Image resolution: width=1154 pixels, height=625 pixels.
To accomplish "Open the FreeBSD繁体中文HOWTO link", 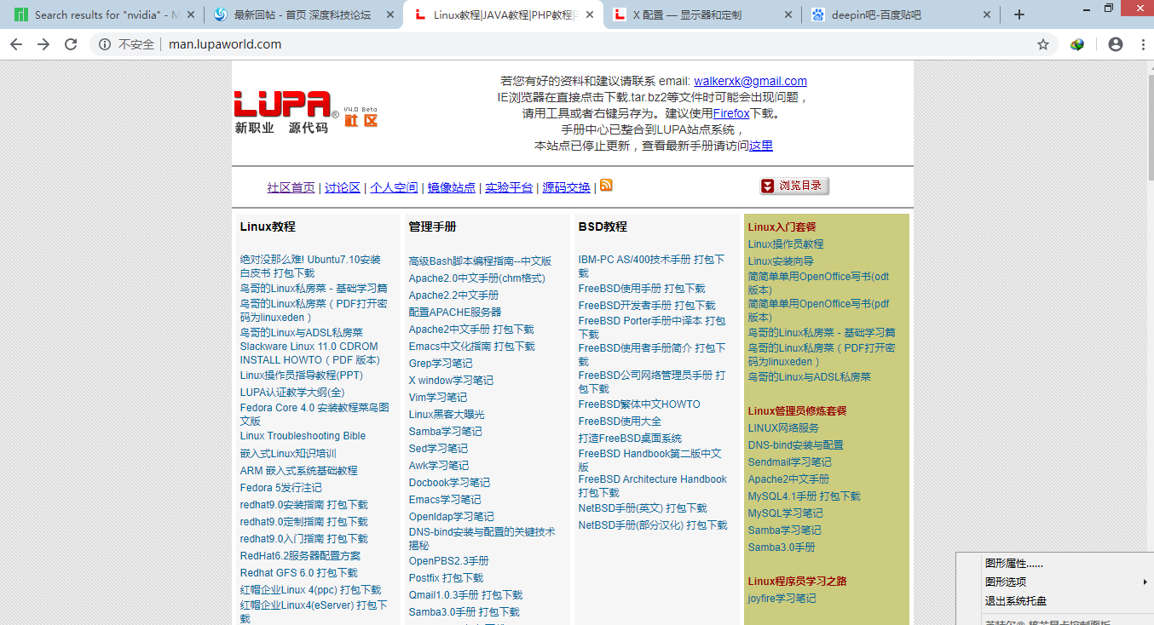I will pos(639,404).
